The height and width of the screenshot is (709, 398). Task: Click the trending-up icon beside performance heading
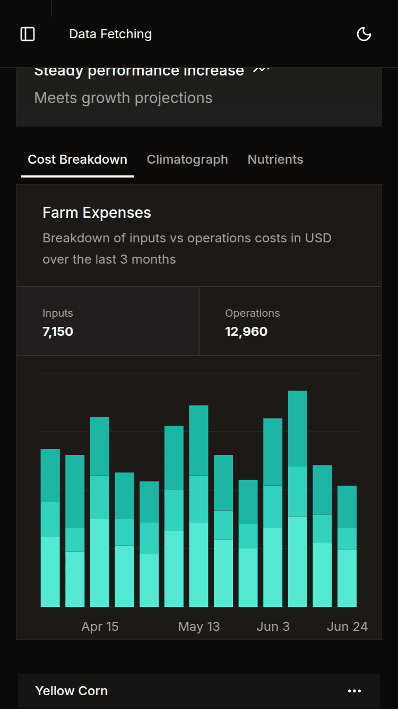[x=261, y=70]
